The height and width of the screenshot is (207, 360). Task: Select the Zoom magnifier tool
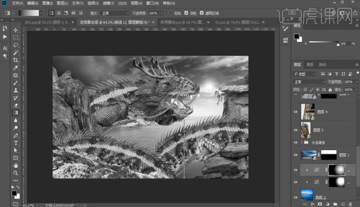(x=16, y=173)
